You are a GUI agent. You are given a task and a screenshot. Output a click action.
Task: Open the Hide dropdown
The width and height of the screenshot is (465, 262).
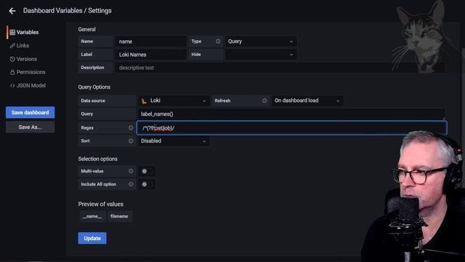click(x=261, y=55)
